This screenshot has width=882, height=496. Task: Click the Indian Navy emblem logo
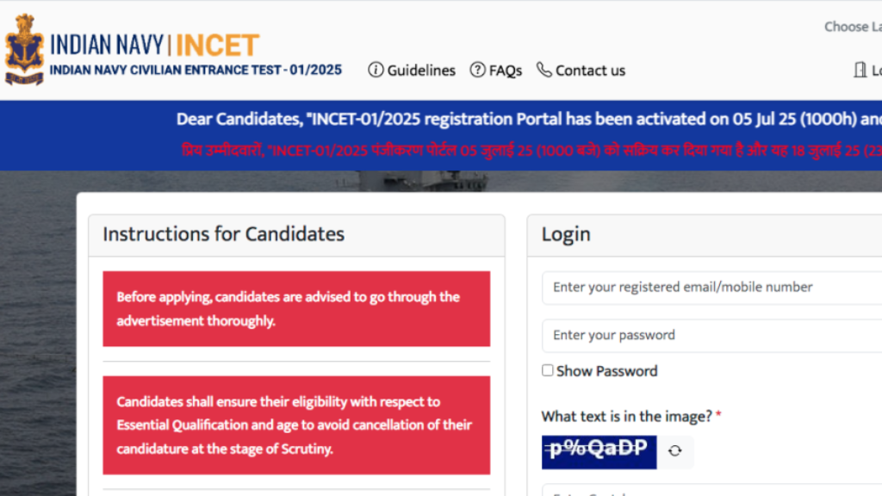[x=24, y=49]
